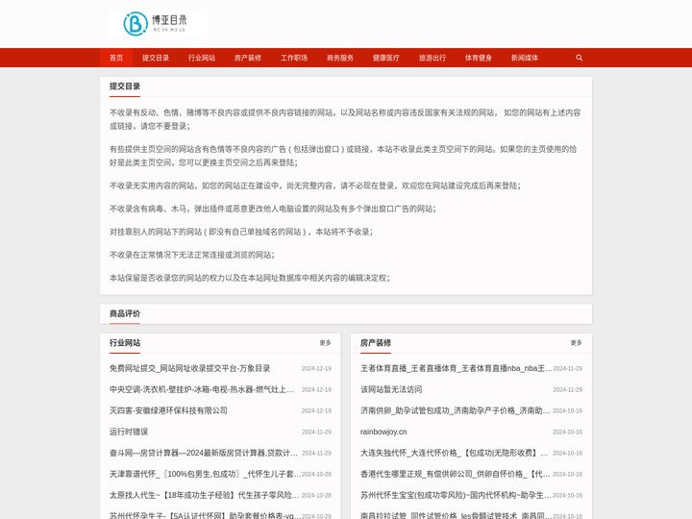
Task: Open the 行业网站 section heading
Action: pos(125,343)
